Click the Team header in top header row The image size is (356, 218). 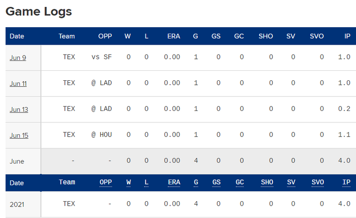coord(67,36)
